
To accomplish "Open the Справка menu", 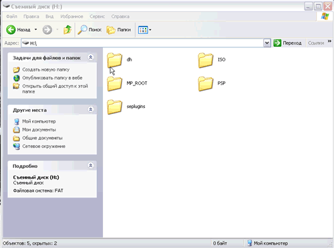I will 120,17.
